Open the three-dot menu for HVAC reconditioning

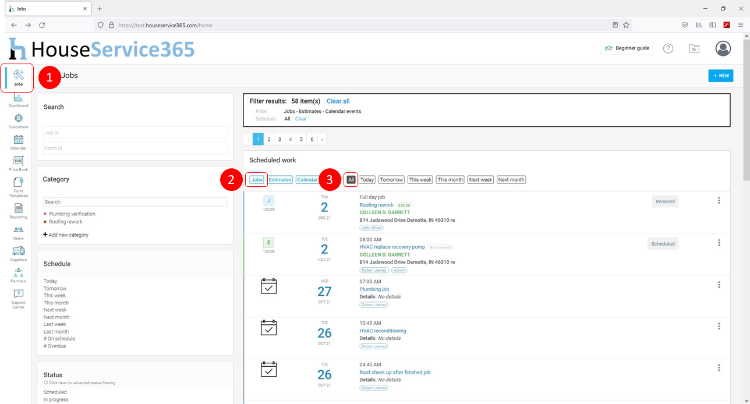719,326
